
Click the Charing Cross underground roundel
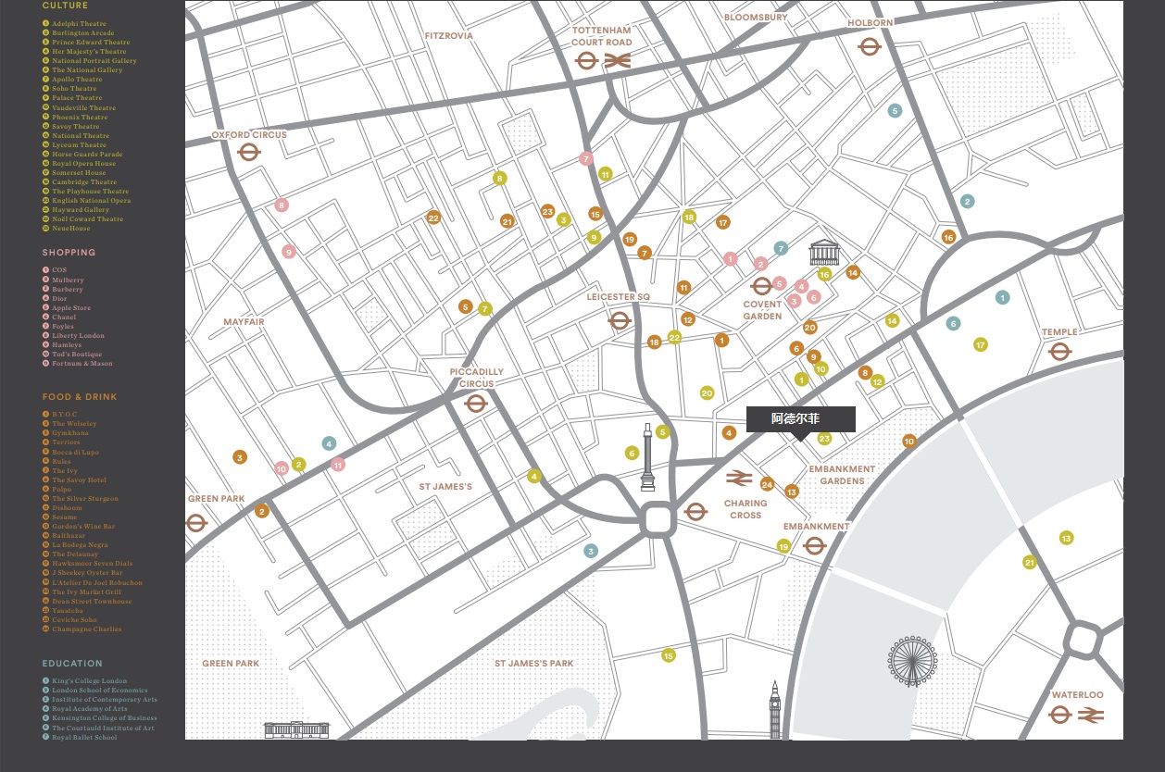[696, 512]
